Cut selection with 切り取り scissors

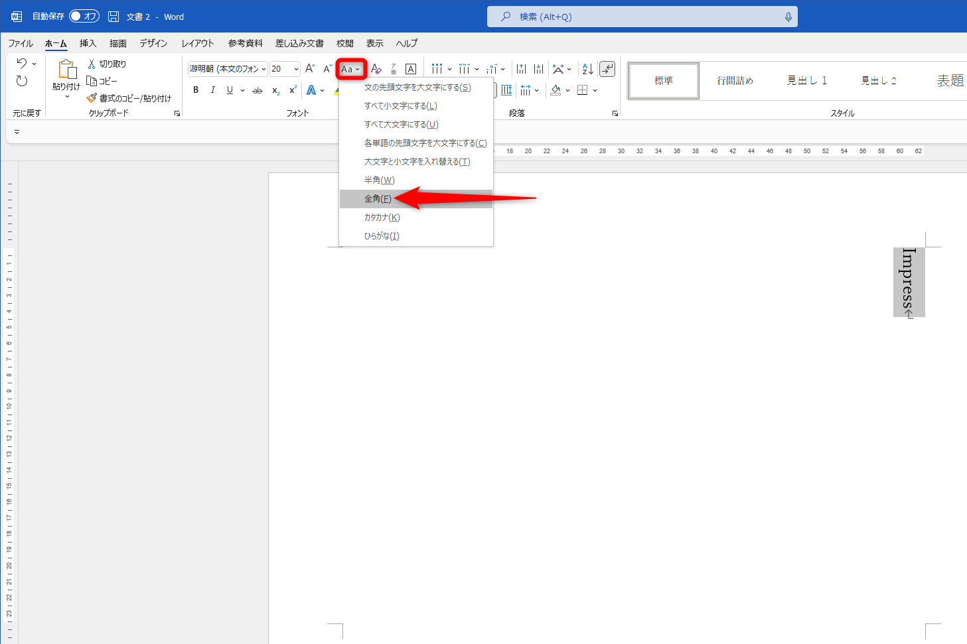107,64
